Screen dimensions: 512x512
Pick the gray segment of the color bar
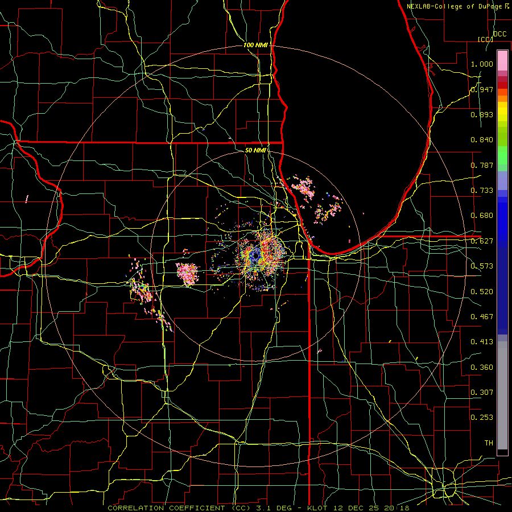click(x=502, y=395)
